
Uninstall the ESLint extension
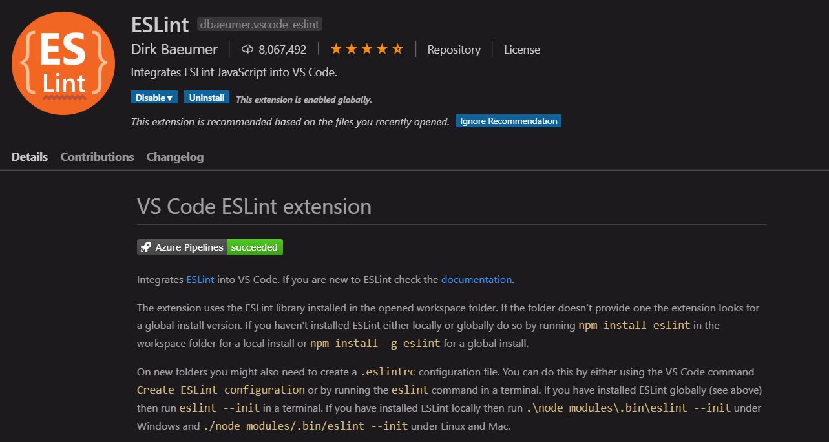click(x=206, y=97)
